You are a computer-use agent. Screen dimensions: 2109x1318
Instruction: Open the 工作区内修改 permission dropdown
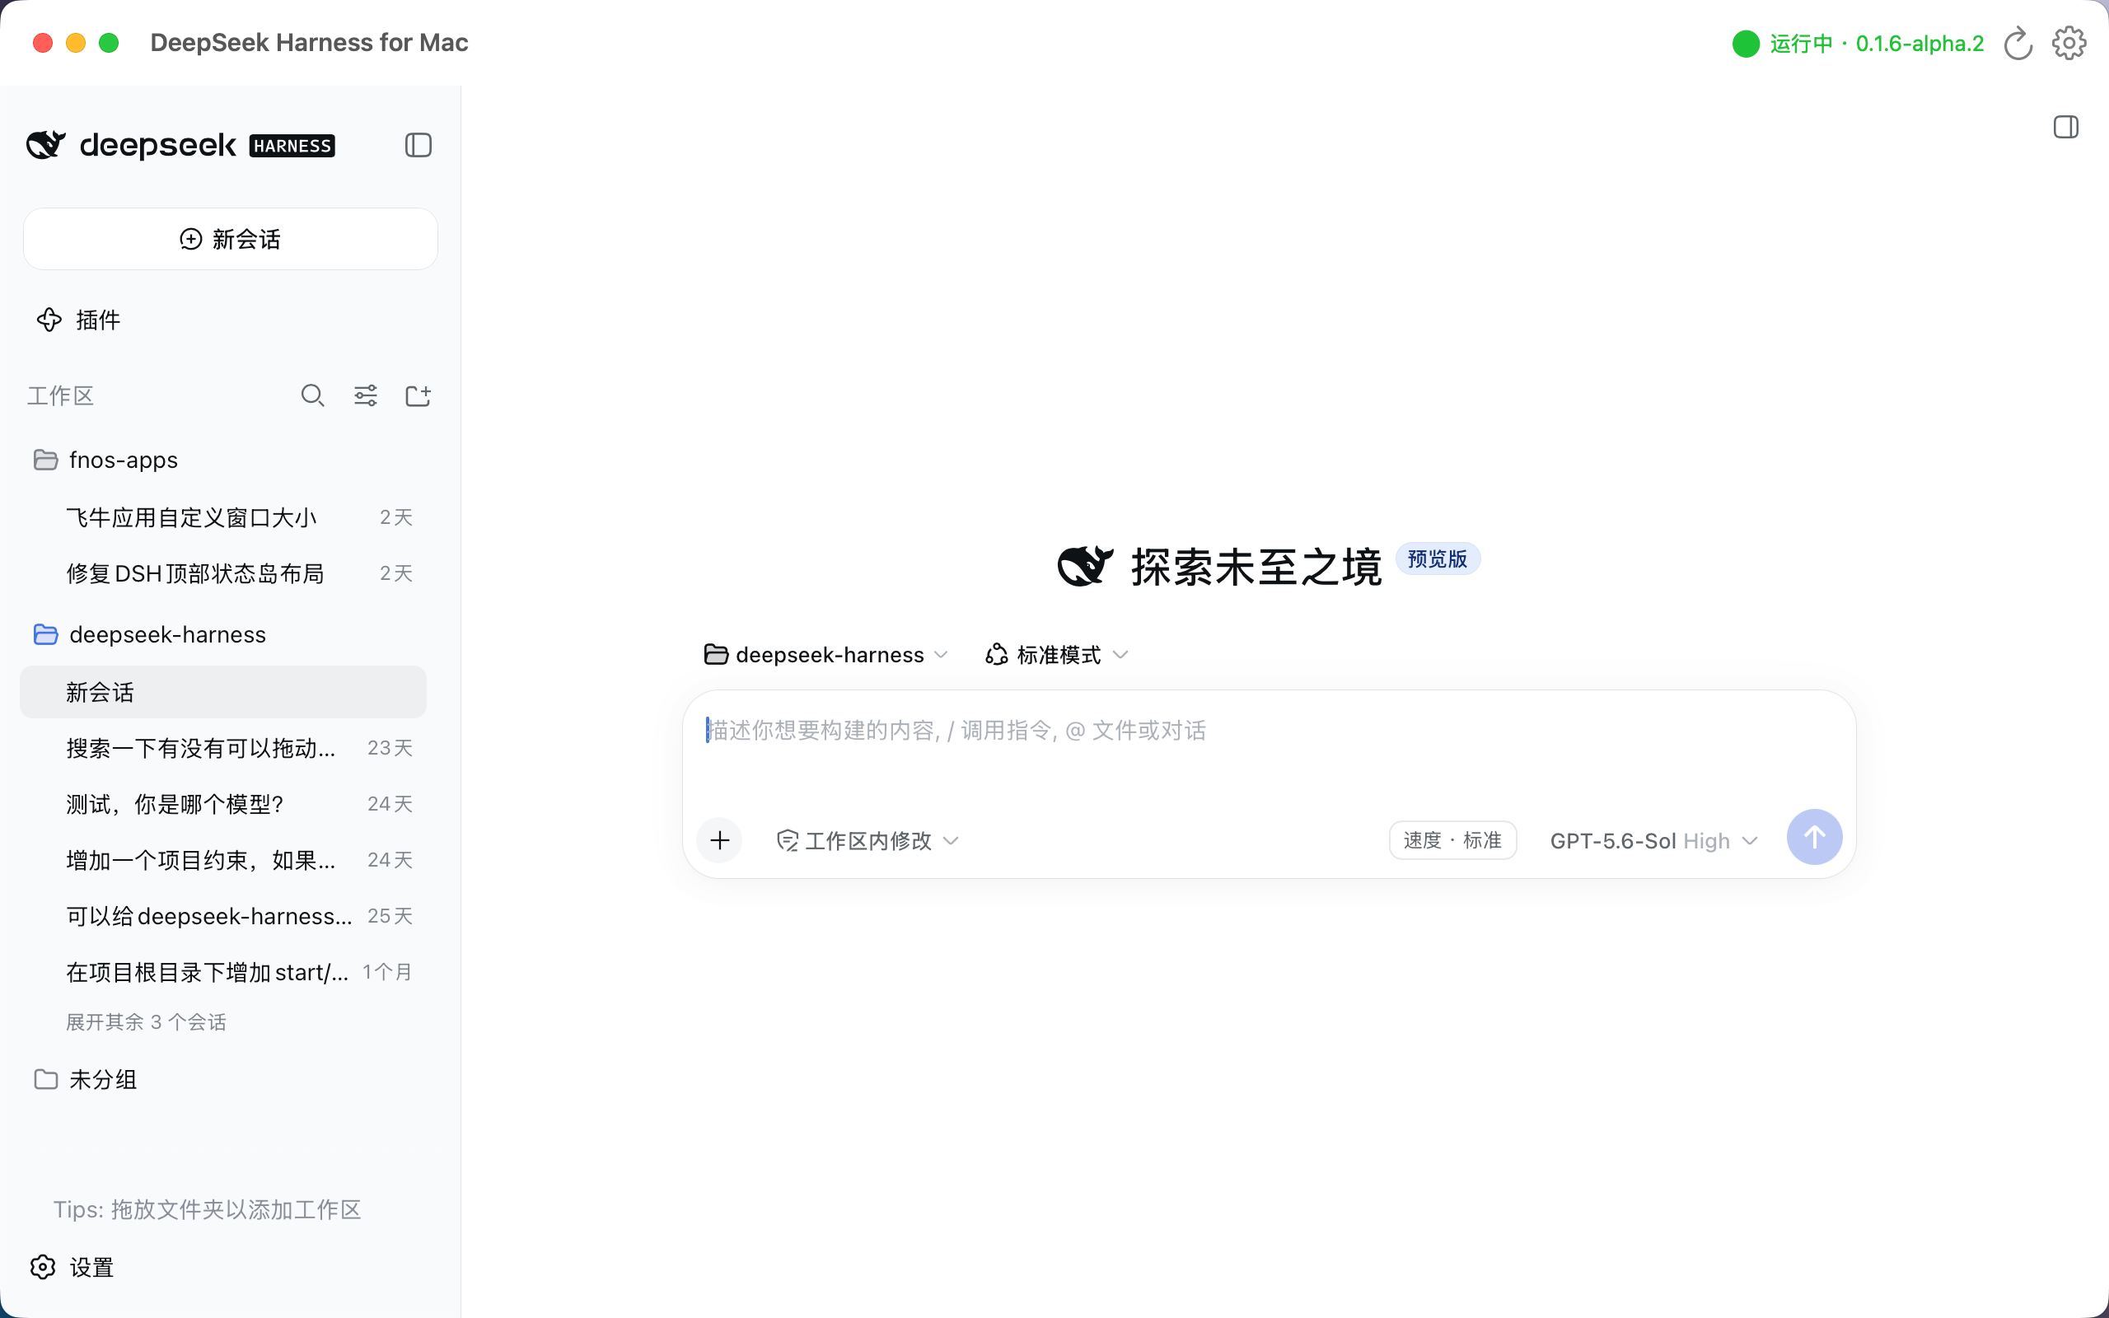point(868,840)
